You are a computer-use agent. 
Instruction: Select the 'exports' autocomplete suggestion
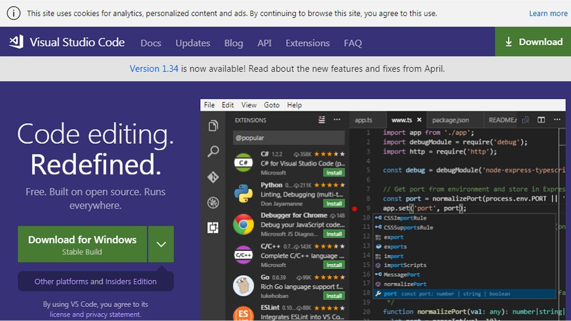(464, 246)
